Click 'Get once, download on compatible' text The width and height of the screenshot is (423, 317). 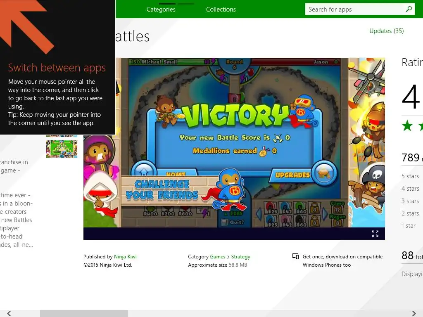[x=342, y=257]
